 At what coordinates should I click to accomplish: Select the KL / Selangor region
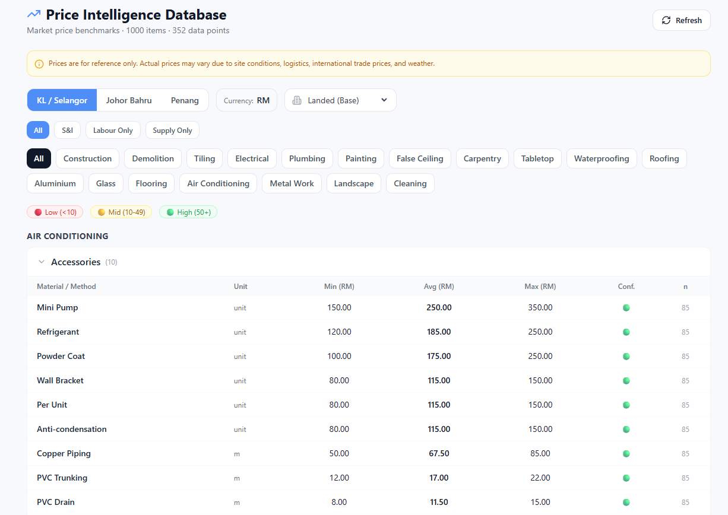click(62, 100)
